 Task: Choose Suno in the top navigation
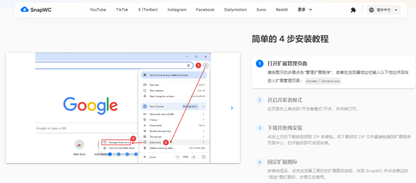pos(261,10)
